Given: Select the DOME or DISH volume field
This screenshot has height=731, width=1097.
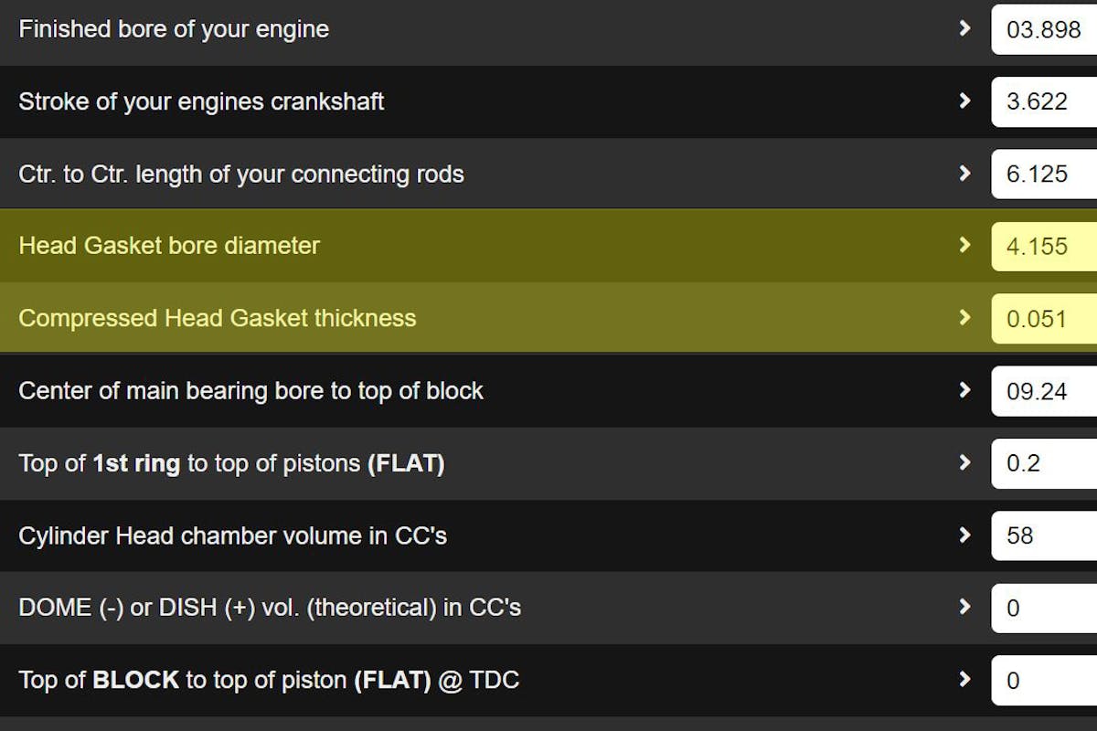Looking at the screenshot, I should tap(1044, 608).
